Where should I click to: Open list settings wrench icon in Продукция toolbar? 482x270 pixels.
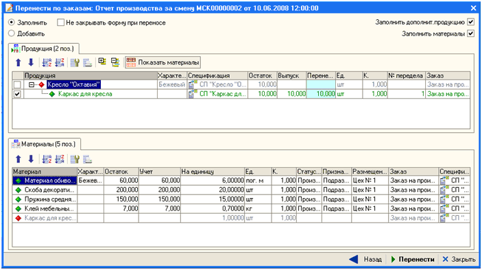[x=75, y=62]
